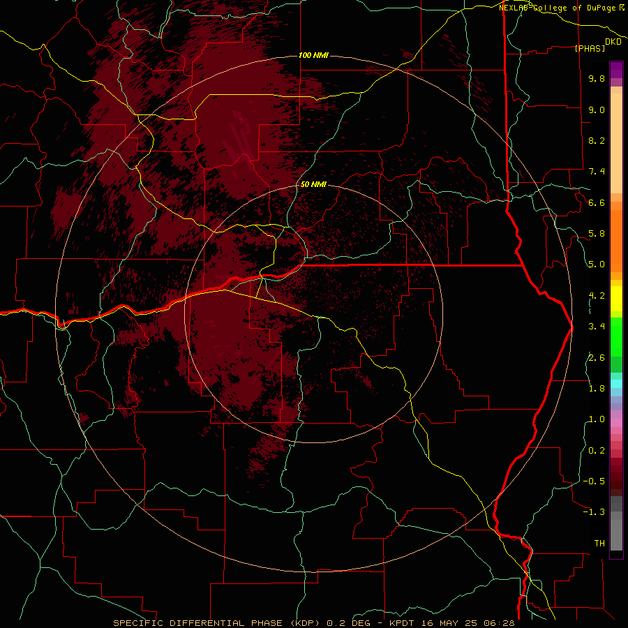Select the NEXLAB-College of DuPage credit text
The height and width of the screenshot is (628, 628).
(x=557, y=8)
